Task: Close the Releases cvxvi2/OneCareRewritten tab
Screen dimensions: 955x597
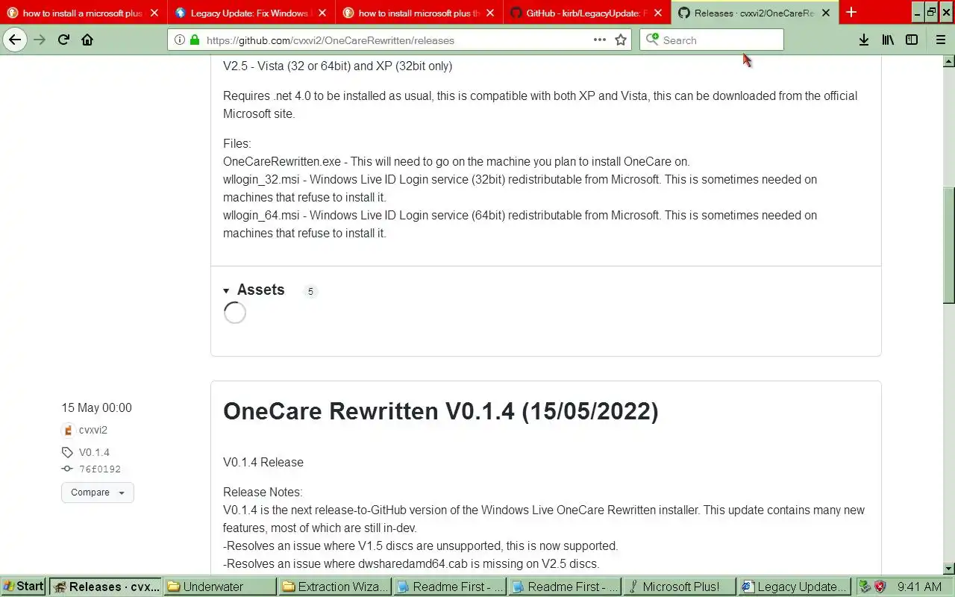Action: (826, 13)
